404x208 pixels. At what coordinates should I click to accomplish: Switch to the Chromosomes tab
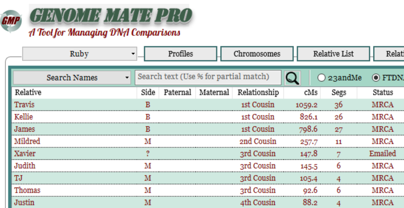coord(257,54)
